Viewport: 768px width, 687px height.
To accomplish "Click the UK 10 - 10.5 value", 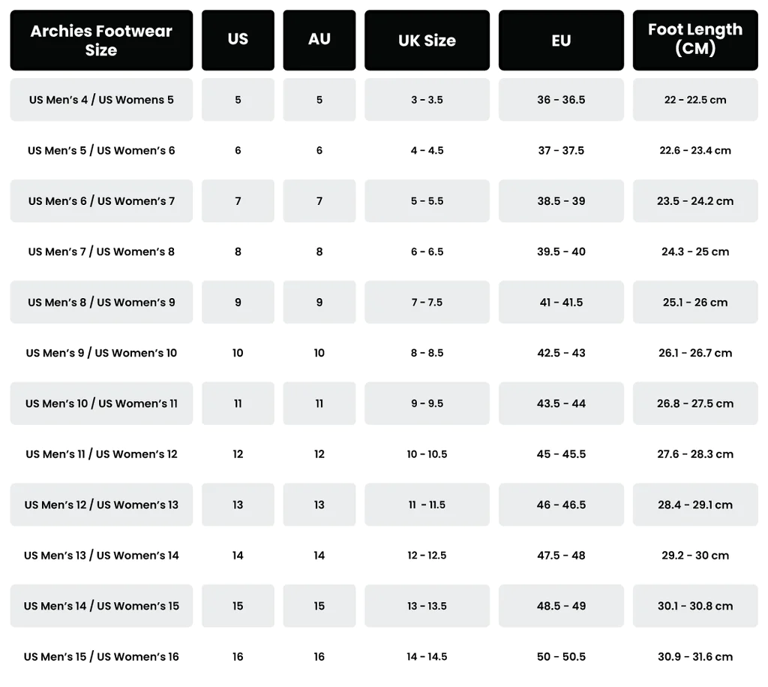I will pyautogui.click(x=427, y=454).
